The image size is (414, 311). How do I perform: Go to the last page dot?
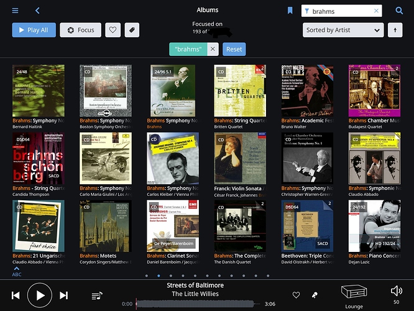[x=268, y=276]
